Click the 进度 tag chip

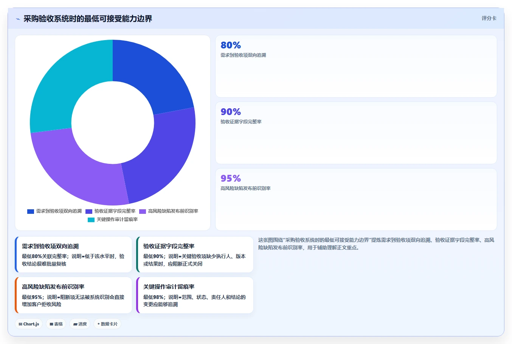(x=80, y=324)
